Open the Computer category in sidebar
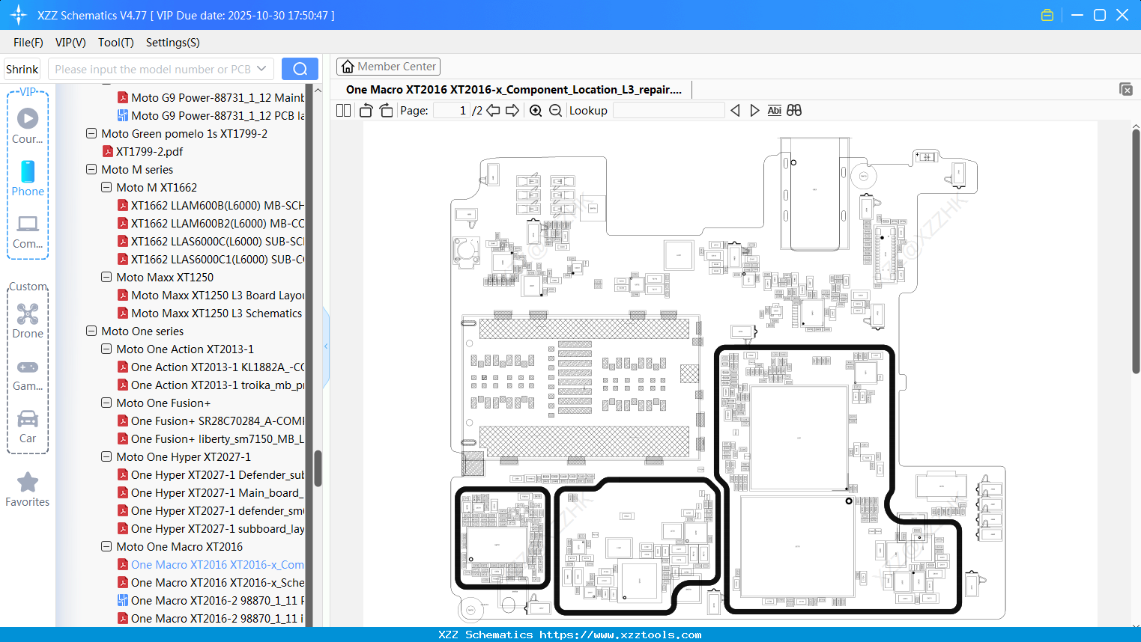The height and width of the screenshot is (642, 1141). tap(28, 231)
